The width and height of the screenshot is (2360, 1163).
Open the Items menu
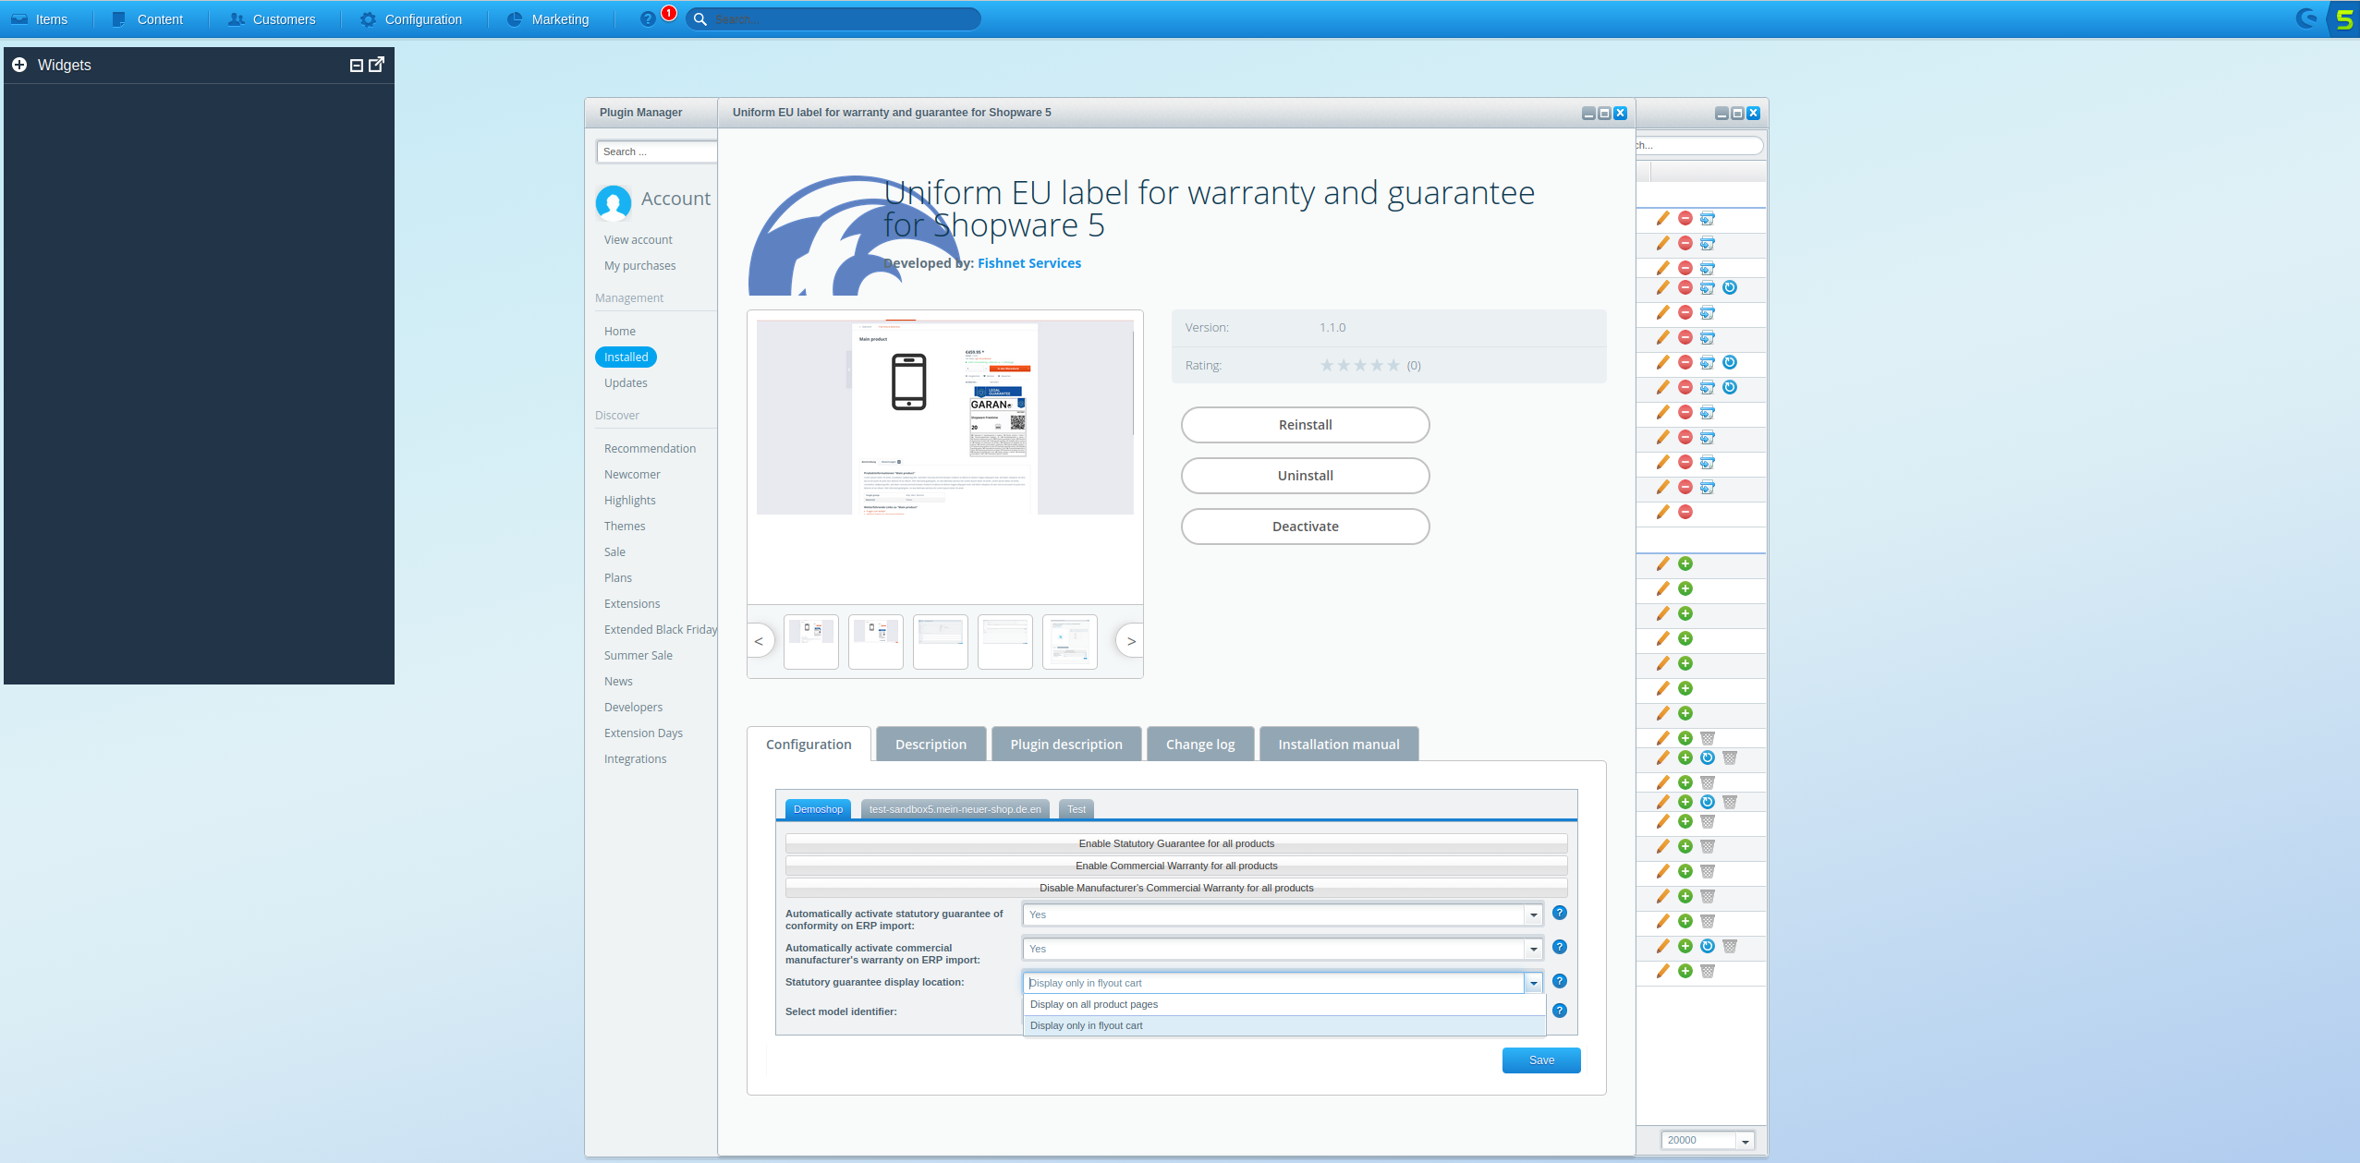pos(40,19)
